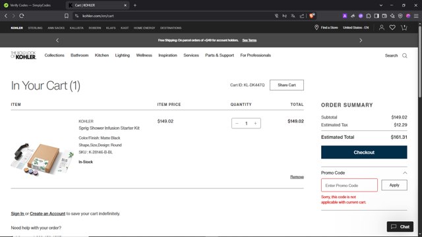Open the Bathroom menu
Viewport: 422px width, 237px height.
click(79, 55)
